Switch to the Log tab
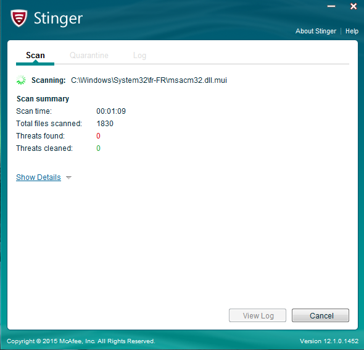 139,56
